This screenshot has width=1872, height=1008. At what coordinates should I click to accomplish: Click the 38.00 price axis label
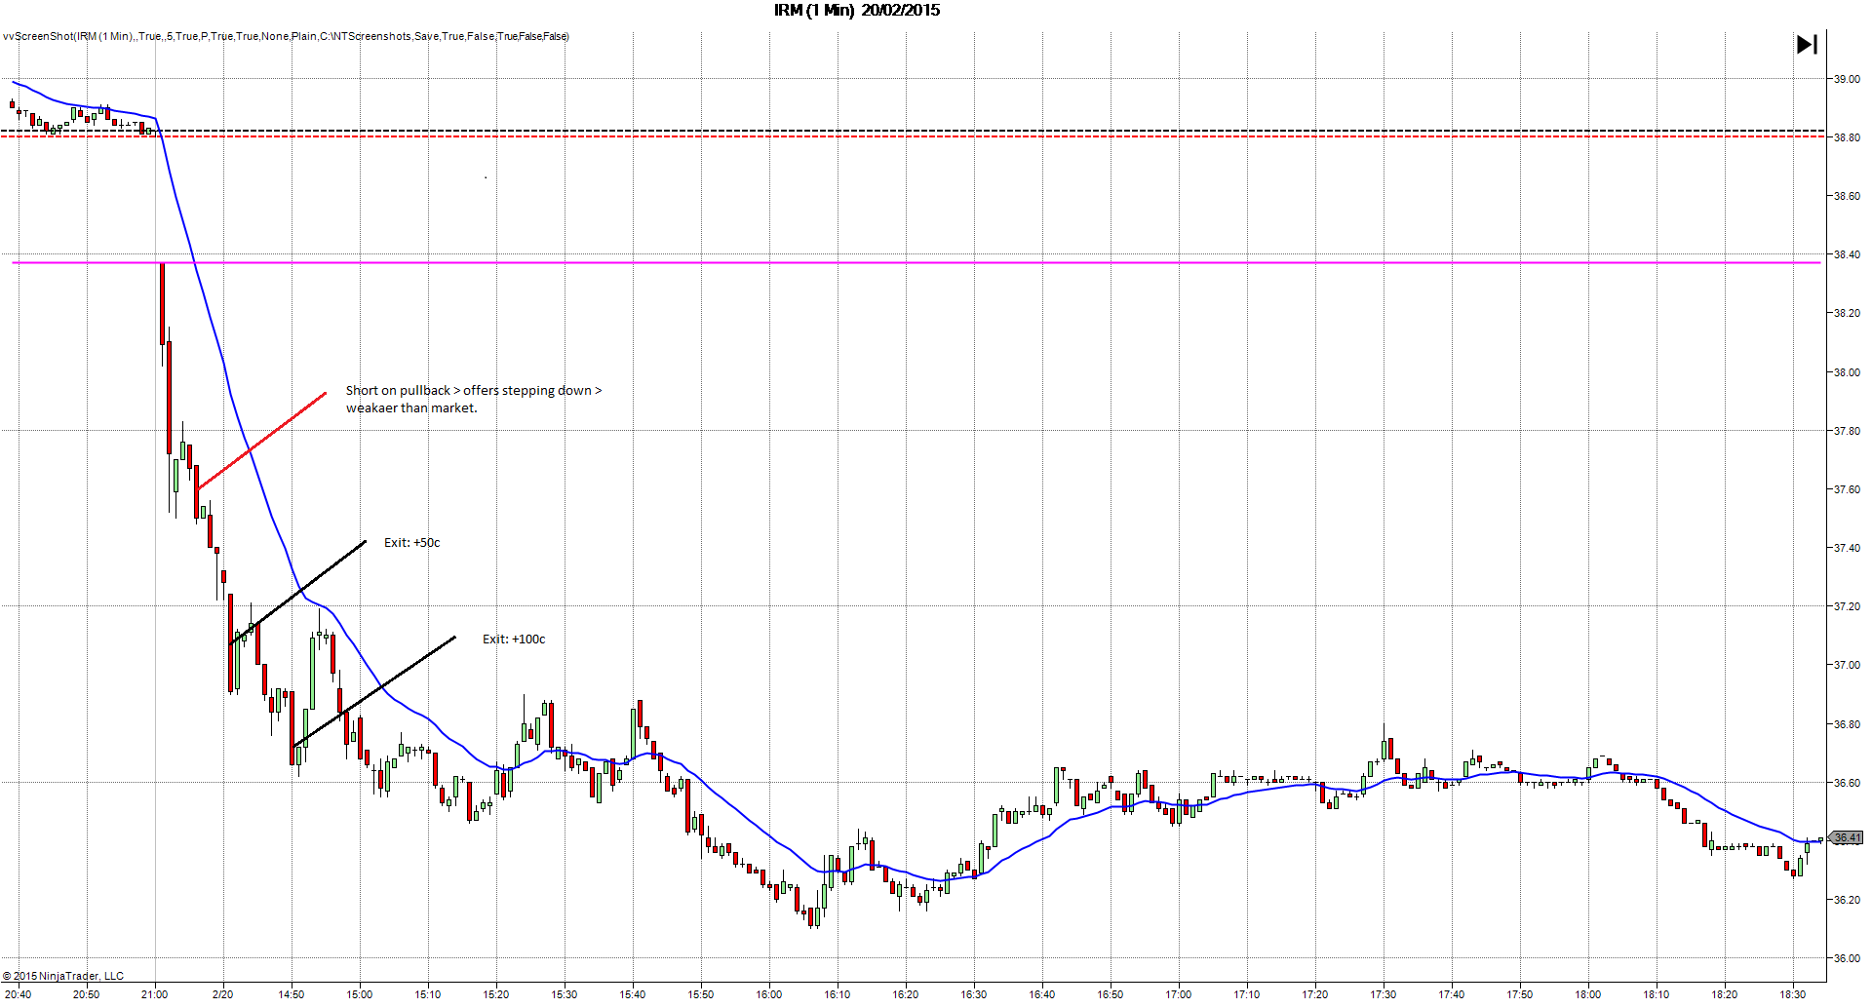click(1847, 372)
